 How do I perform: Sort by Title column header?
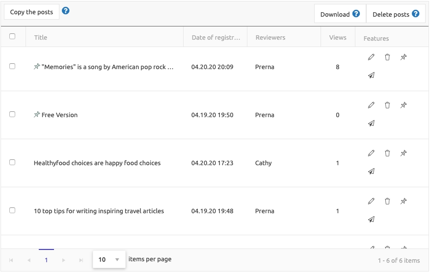click(41, 38)
